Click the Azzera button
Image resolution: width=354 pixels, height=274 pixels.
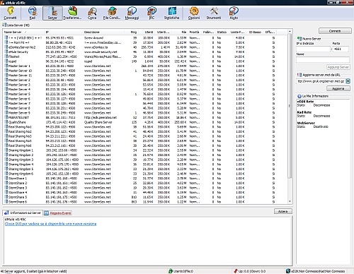point(283,211)
